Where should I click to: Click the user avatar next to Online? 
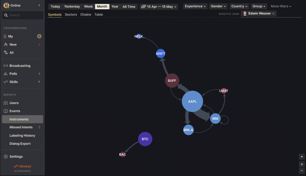(6, 5)
